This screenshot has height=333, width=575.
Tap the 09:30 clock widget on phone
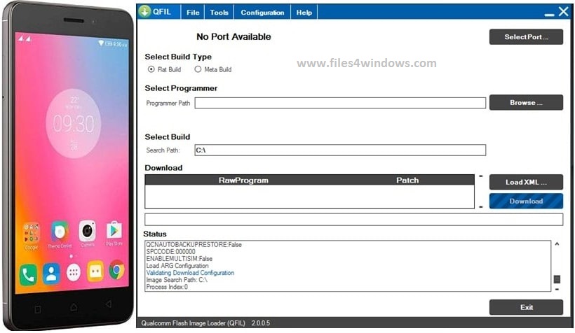click(74, 123)
